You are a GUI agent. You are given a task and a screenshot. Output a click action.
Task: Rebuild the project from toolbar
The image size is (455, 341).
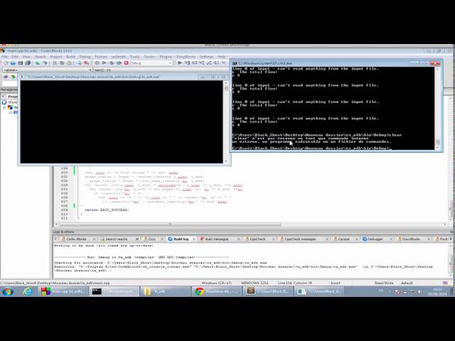point(119,63)
